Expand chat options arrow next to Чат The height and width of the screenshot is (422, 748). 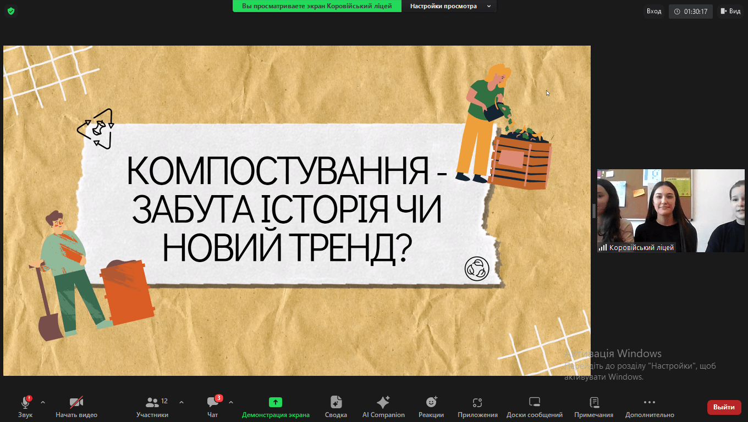pyautogui.click(x=231, y=402)
